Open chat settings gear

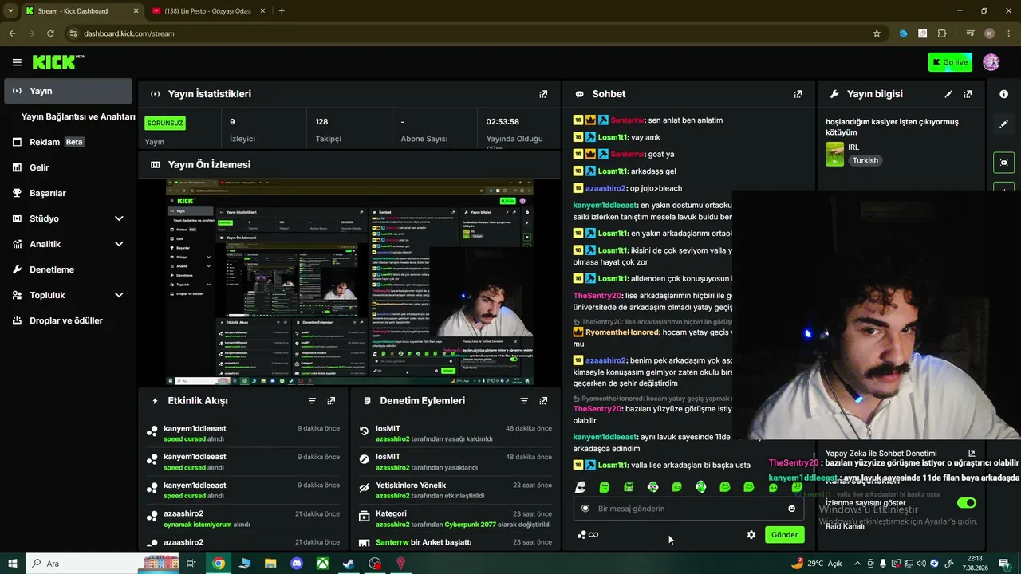point(751,535)
